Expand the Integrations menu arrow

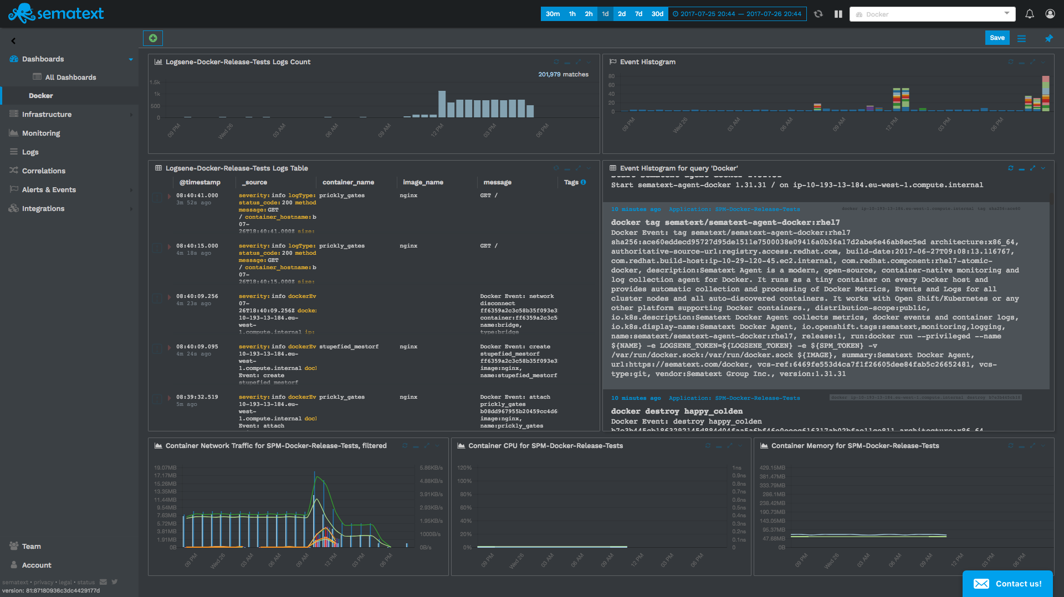click(131, 209)
